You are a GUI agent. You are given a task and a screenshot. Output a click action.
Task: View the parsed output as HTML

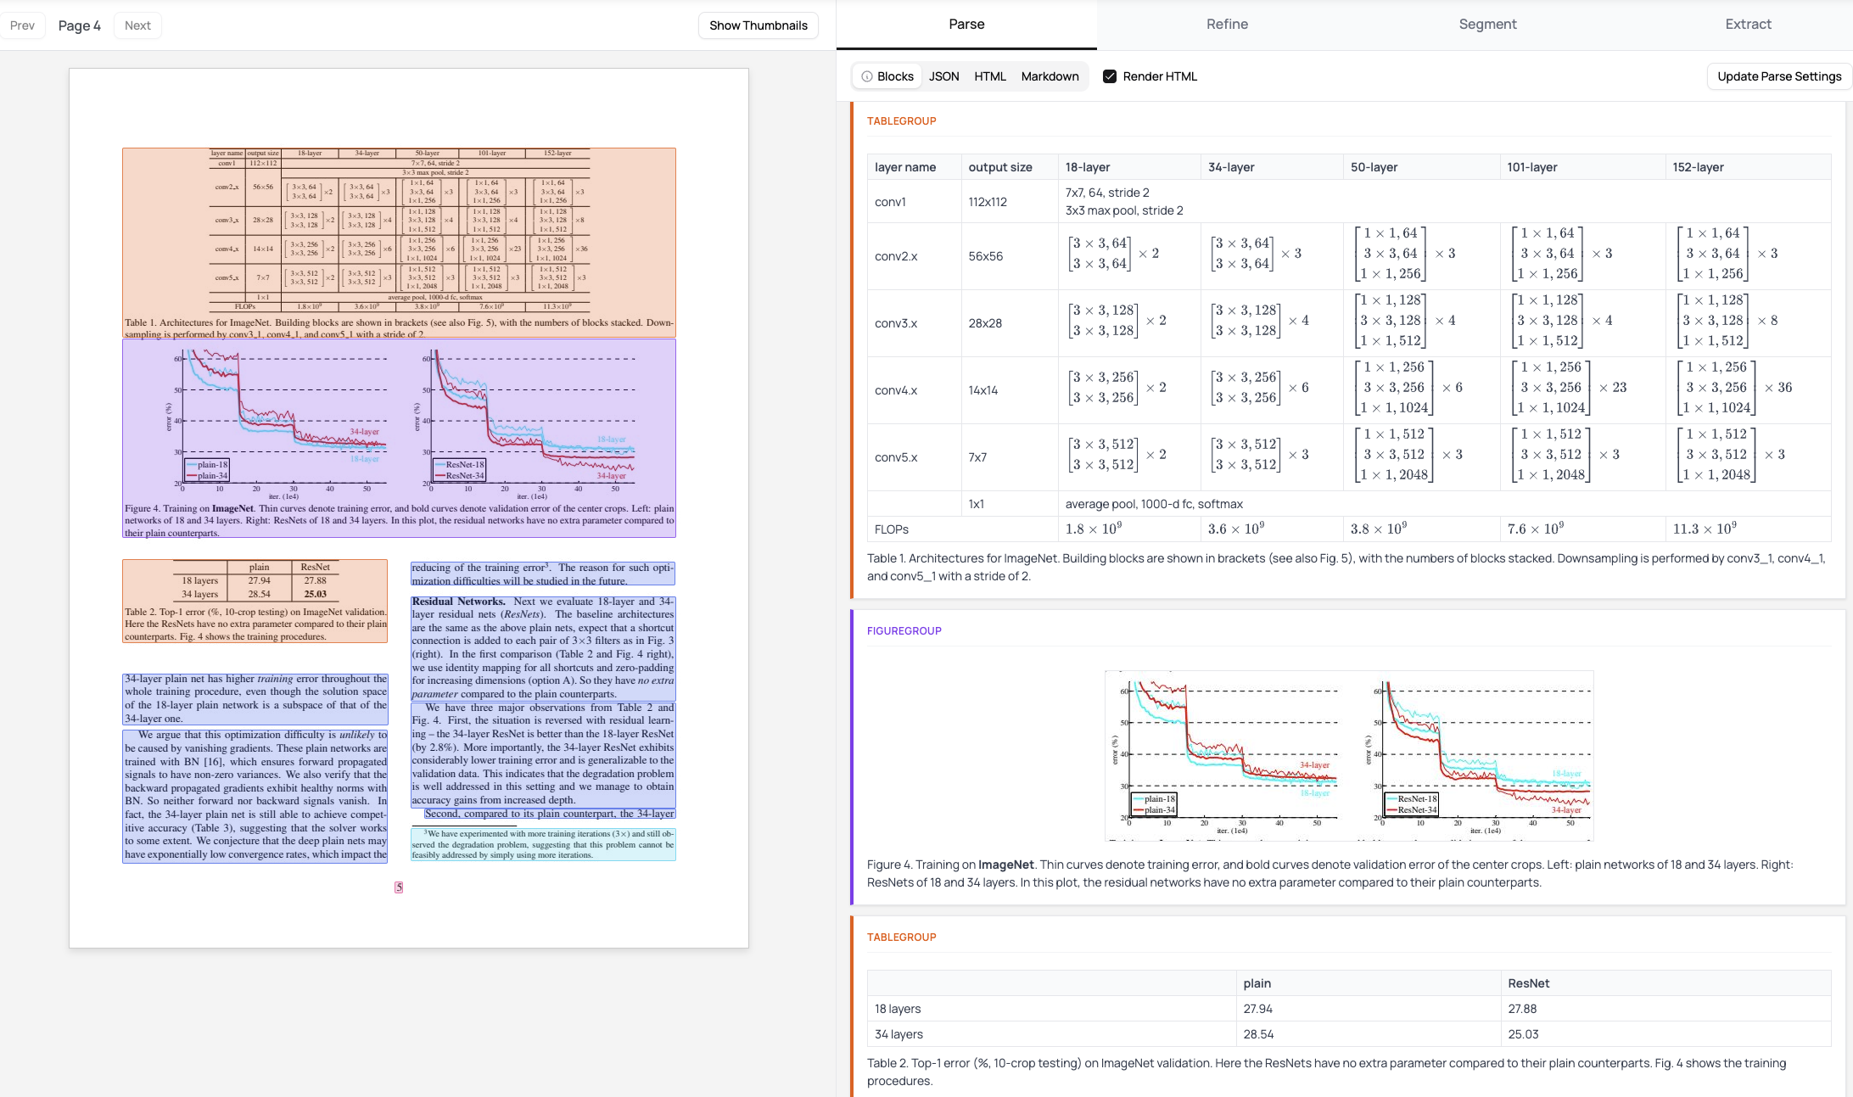pyautogui.click(x=989, y=76)
